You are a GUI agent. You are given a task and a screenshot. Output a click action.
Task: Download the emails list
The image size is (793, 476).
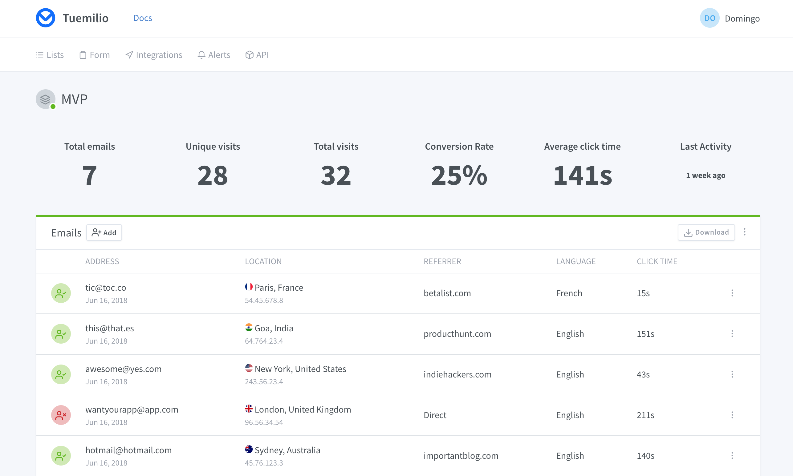(x=706, y=232)
